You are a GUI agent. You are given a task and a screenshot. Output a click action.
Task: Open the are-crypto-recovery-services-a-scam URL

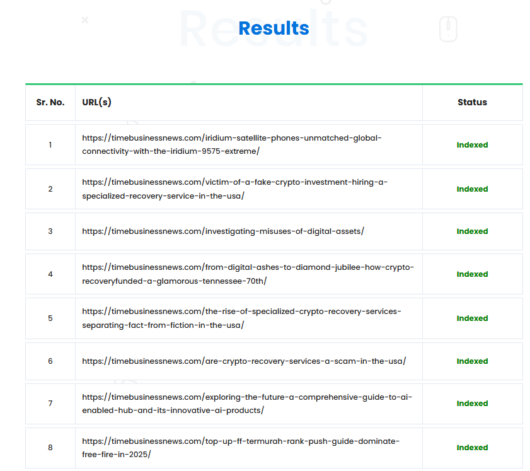[244, 361]
